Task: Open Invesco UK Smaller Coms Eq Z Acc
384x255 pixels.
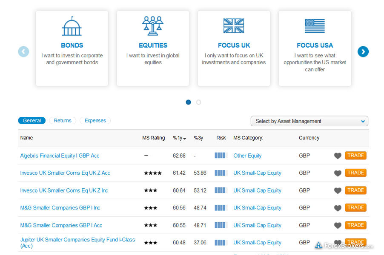Action: (x=65, y=173)
